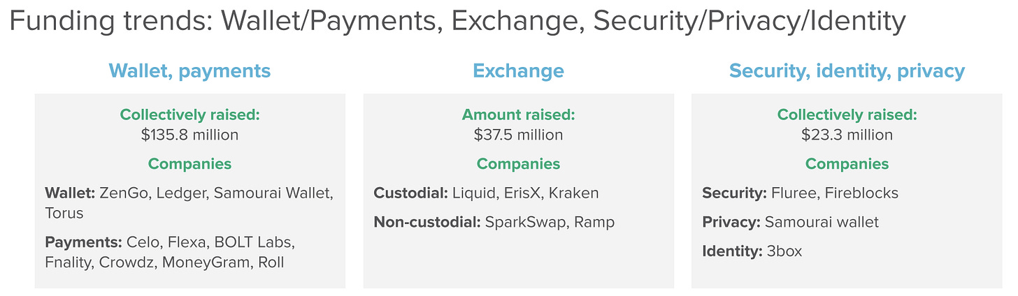Click the $135.8 million amount
1018x296 pixels.
click(189, 135)
